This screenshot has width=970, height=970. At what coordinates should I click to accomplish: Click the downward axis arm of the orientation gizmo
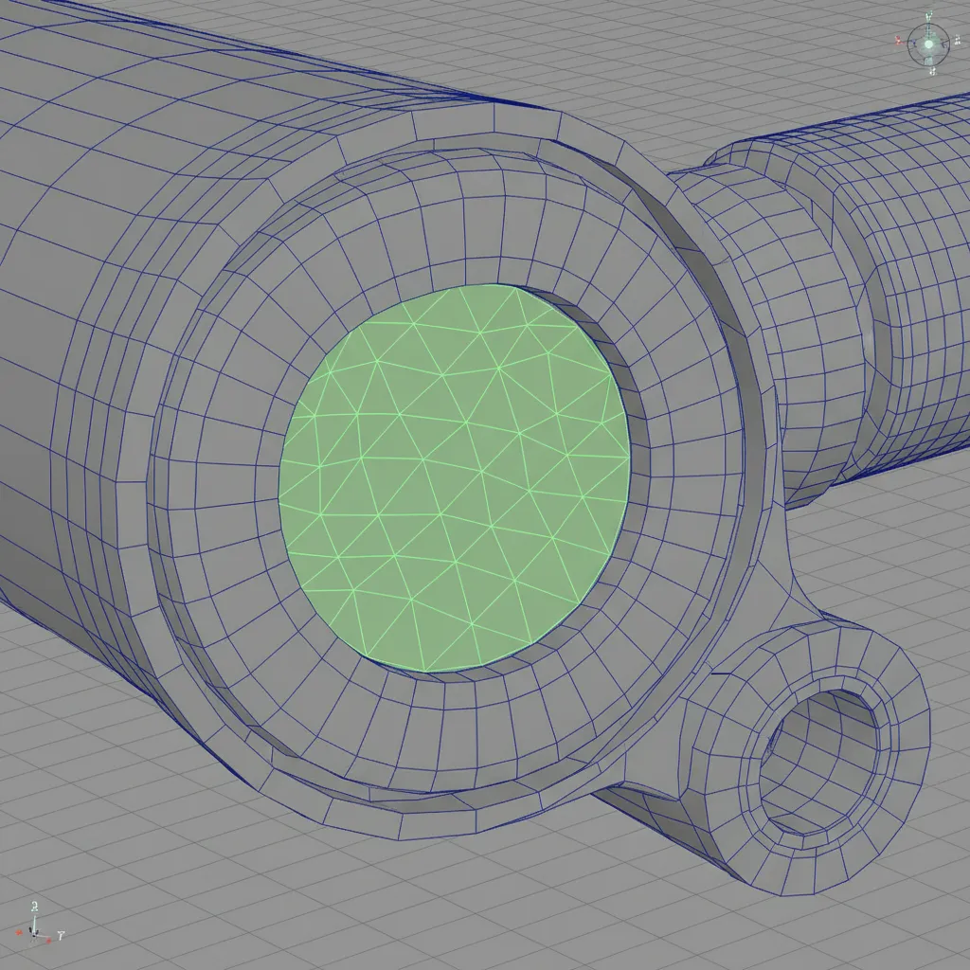click(928, 60)
